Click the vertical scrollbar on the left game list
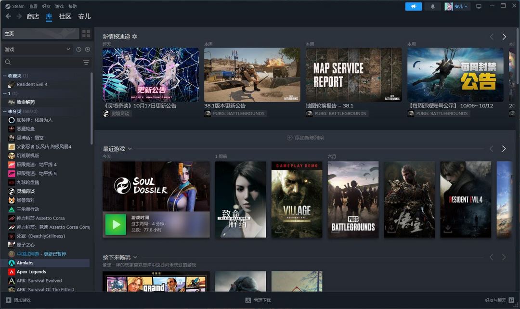The width and height of the screenshot is (520, 309). click(x=91, y=144)
